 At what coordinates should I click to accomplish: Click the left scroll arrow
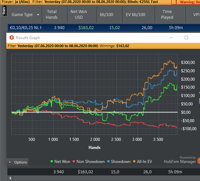(x=10, y=178)
